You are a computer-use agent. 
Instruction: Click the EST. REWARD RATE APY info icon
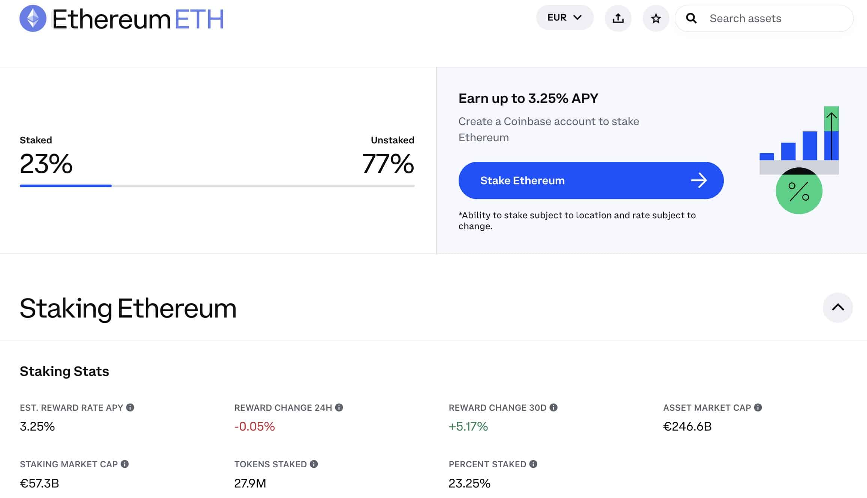130,407
